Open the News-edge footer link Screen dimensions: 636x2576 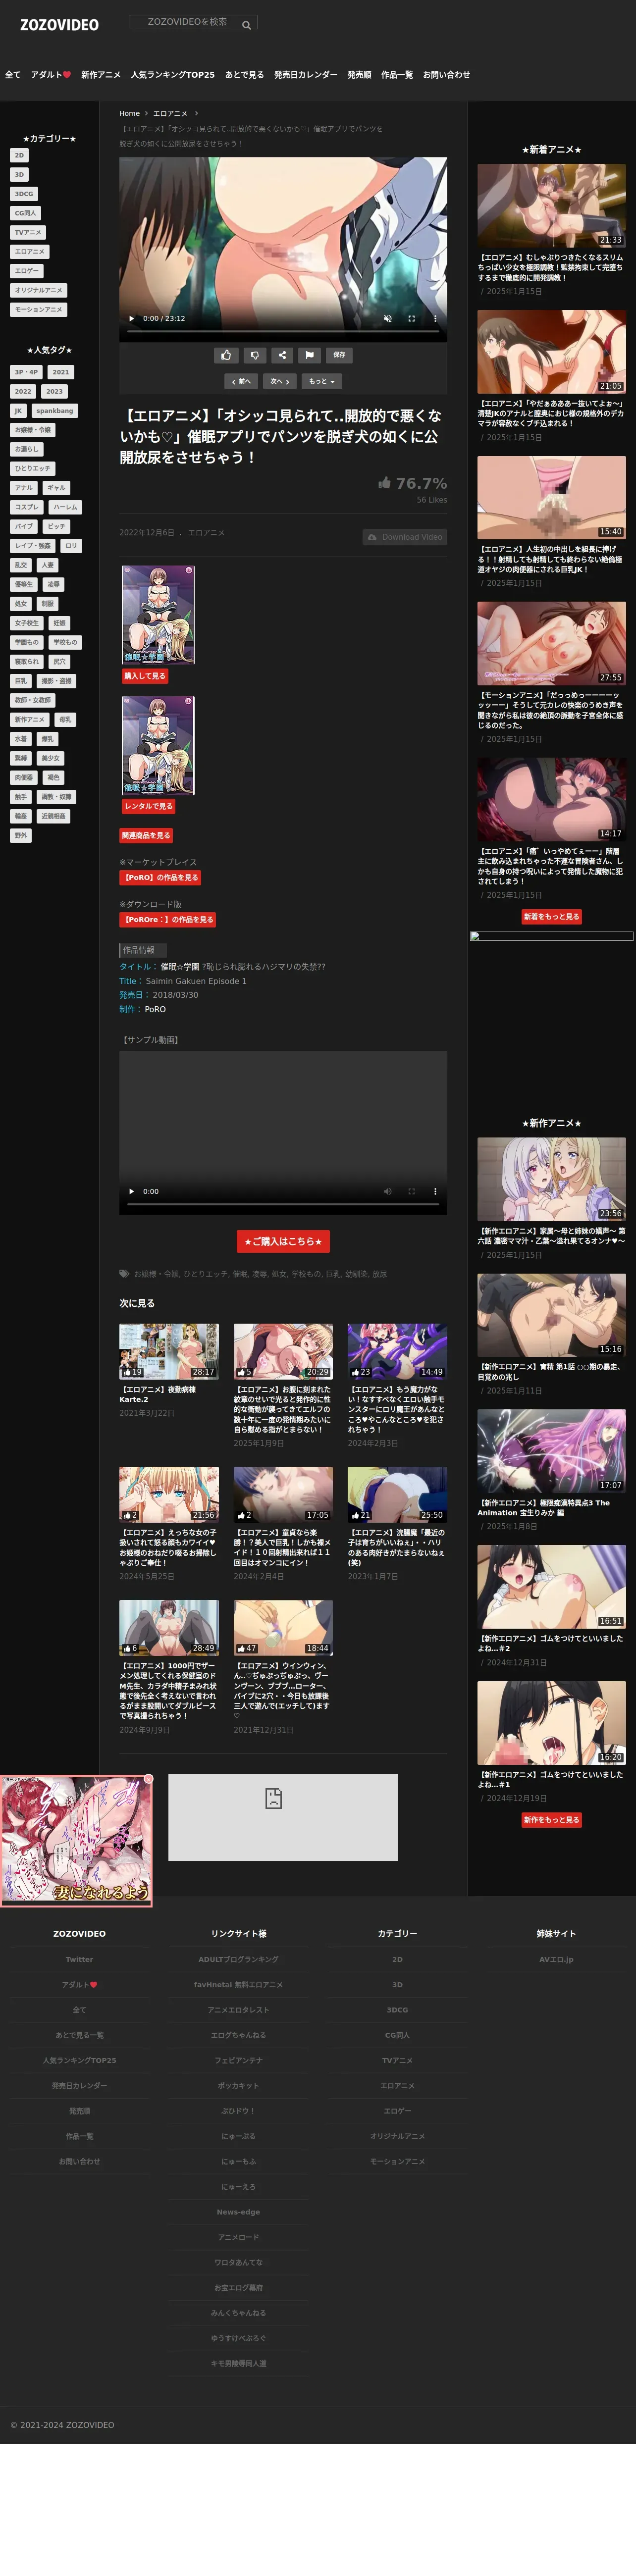[238, 2212]
